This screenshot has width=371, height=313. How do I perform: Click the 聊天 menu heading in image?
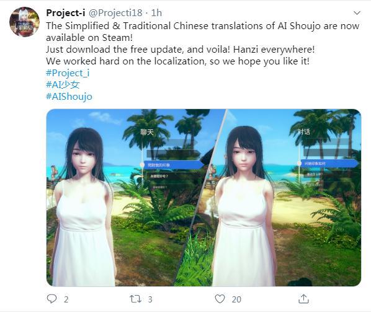pos(147,132)
